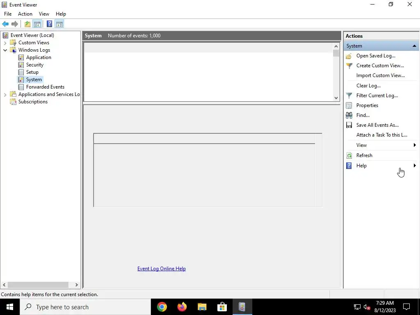Image resolution: width=420 pixels, height=315 pixels.
Task: Click the Help question mark icon in Actions
Action: [x=349, y=166]
